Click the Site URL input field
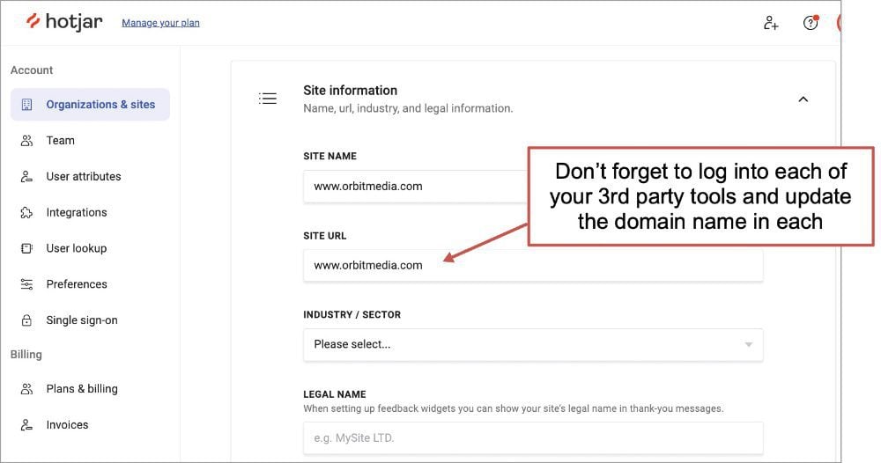This screenshot has width=881, height=463. click(533, 266)
